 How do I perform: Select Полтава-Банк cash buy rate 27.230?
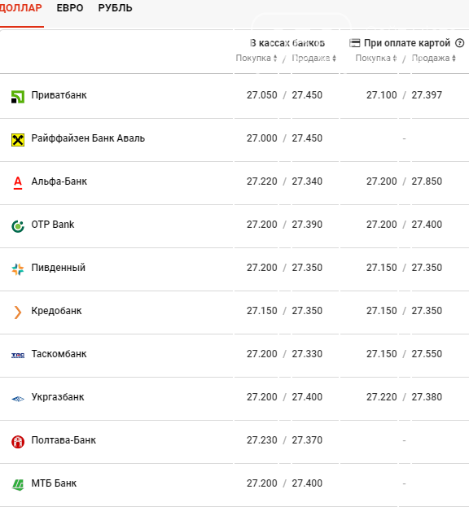262,440
